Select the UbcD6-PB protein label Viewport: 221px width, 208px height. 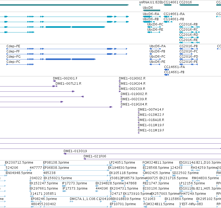(x=157, y=51)
